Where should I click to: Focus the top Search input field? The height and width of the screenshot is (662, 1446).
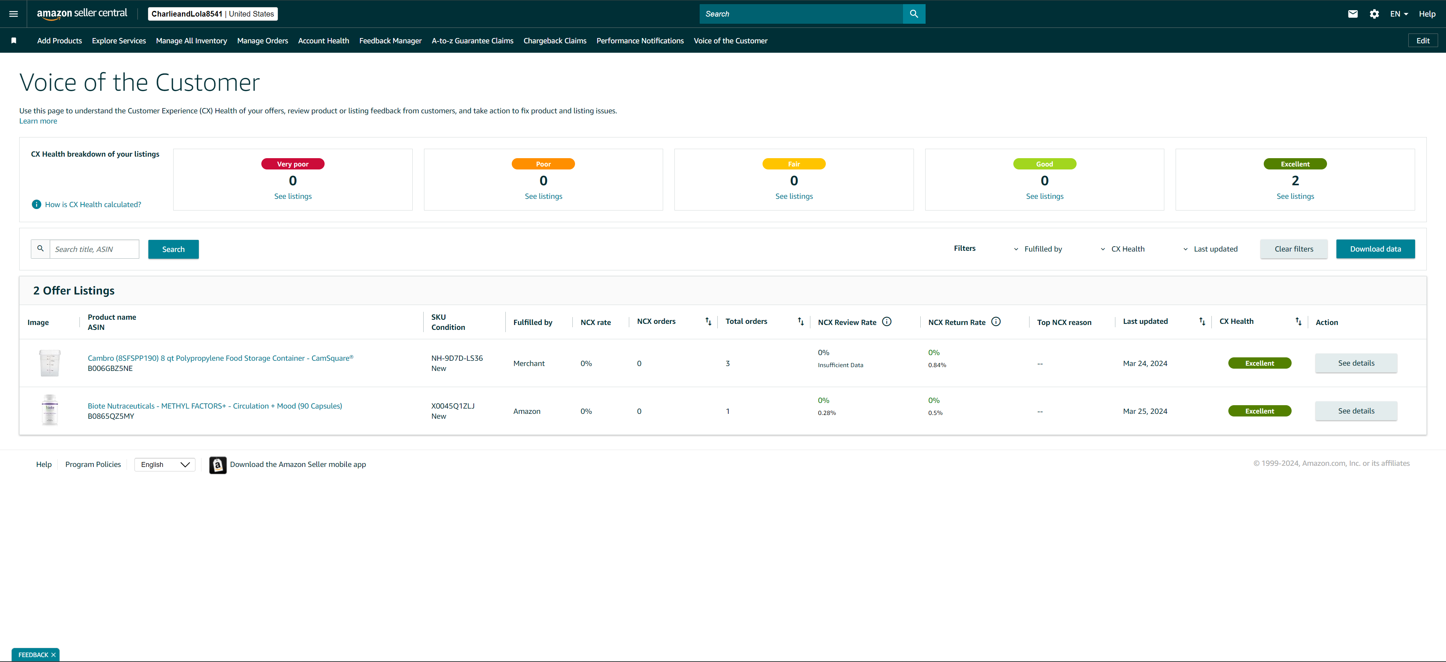[801, 14]
